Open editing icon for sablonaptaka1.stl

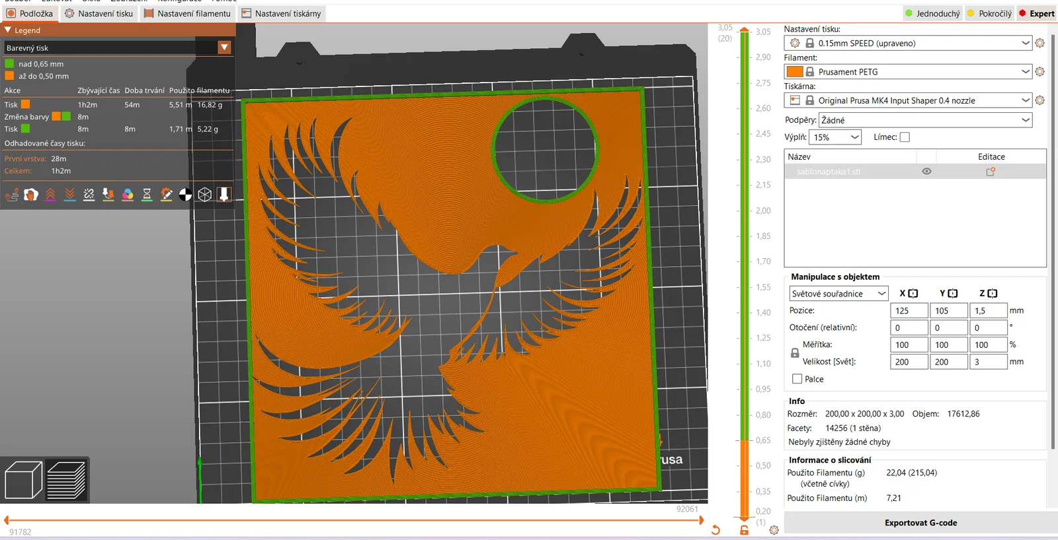pyautogui.click(x=991, y=172)
